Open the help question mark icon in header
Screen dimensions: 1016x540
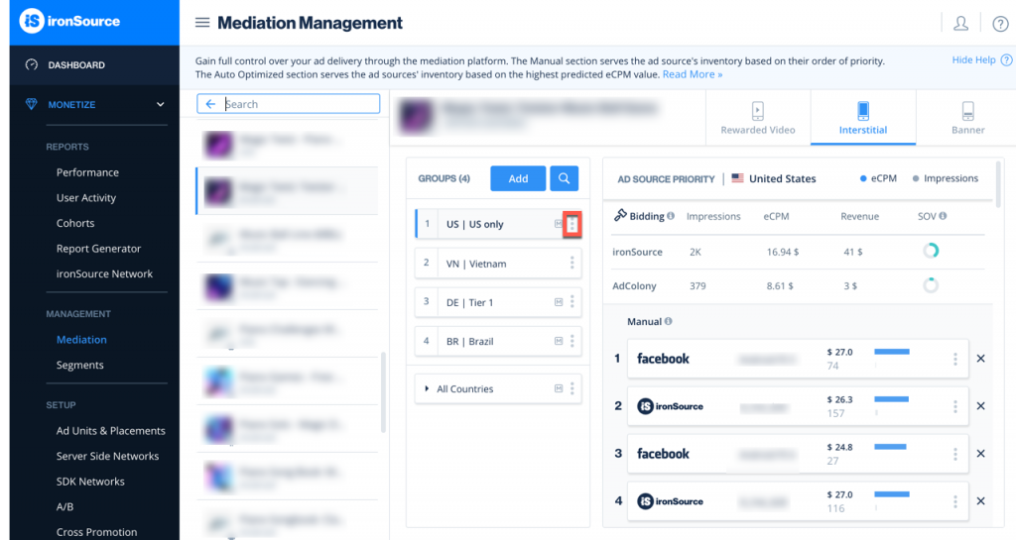click(1000, 24)
